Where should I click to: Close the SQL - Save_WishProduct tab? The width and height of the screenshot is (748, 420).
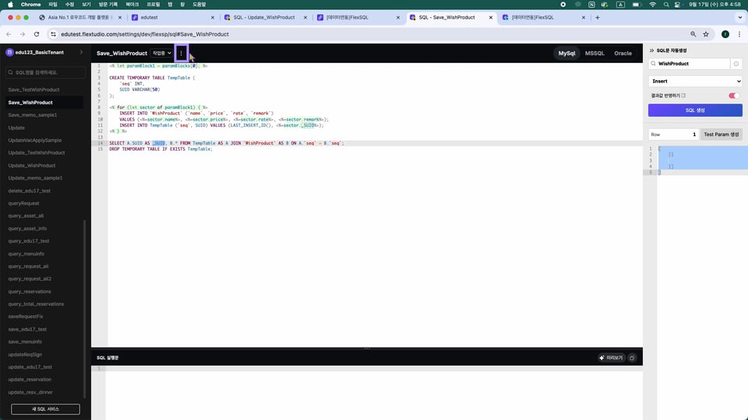pos(490,18)
